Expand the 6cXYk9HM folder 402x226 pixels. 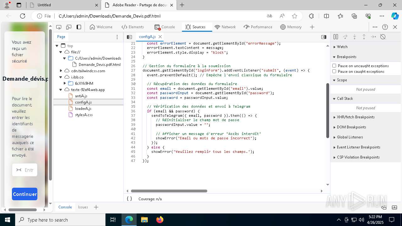(x=65, y=83)
